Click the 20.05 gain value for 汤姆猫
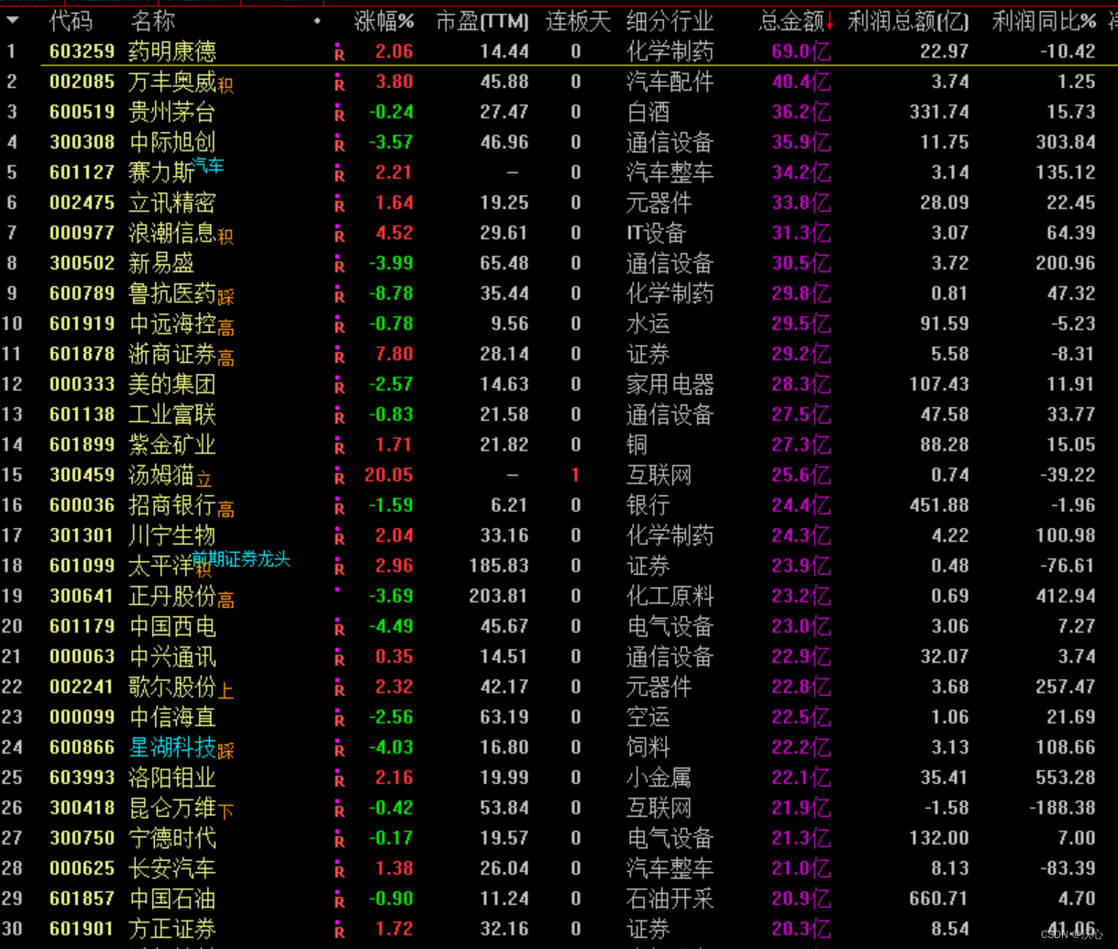 [x=389, y=475]
